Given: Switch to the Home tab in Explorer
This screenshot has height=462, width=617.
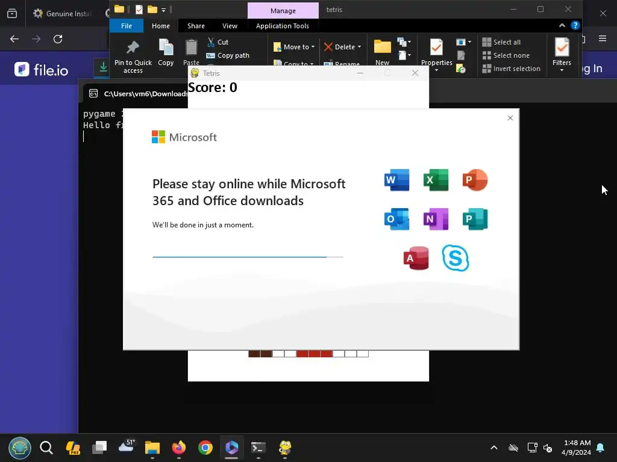Looking at the screenshot, I should (161, 26).
